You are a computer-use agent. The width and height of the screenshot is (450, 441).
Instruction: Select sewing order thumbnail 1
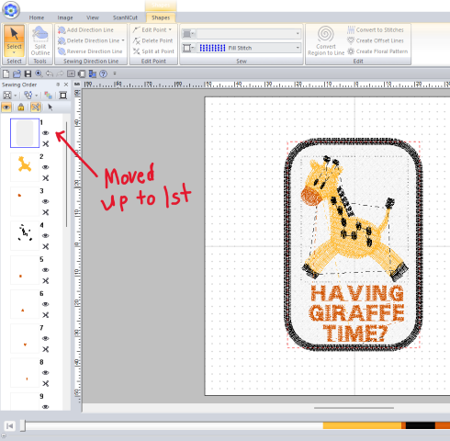[25, 133]
